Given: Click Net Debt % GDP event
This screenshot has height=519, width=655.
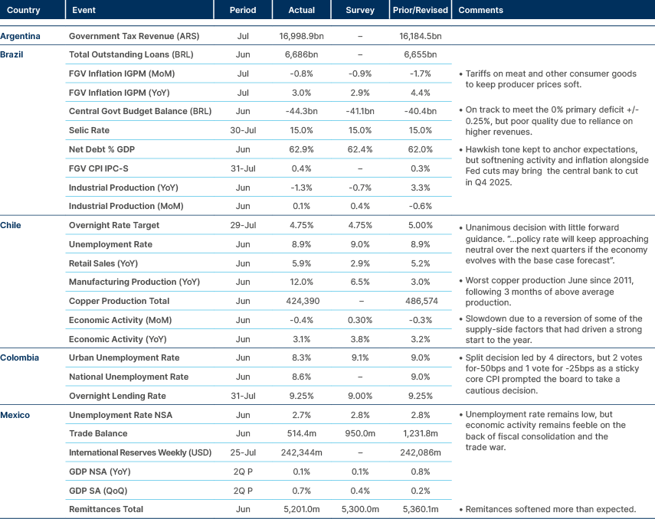Looking at the screenshot, I should click(x=102, y=149).
